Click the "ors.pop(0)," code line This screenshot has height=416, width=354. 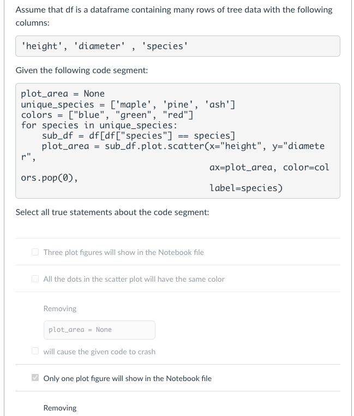49,177
